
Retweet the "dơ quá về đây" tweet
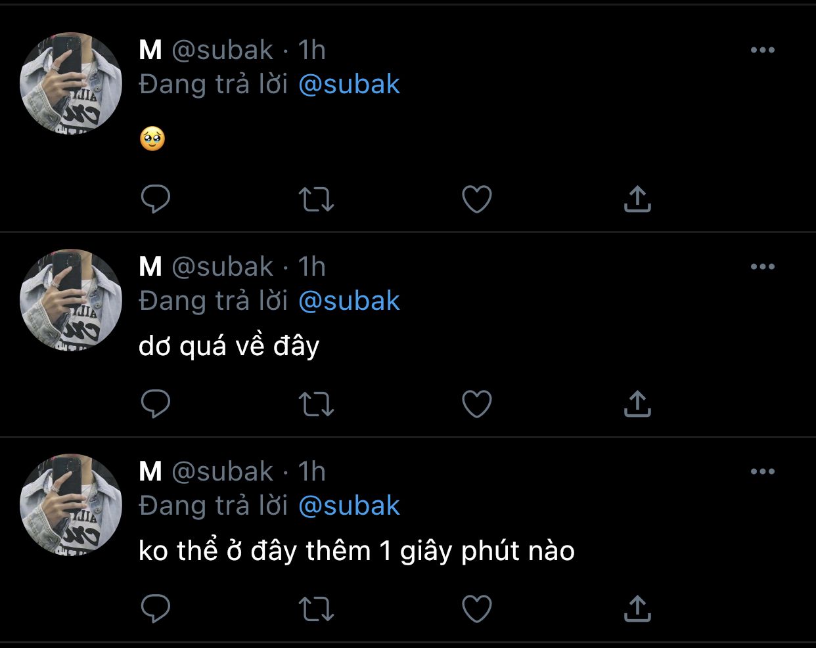(316, 404)
